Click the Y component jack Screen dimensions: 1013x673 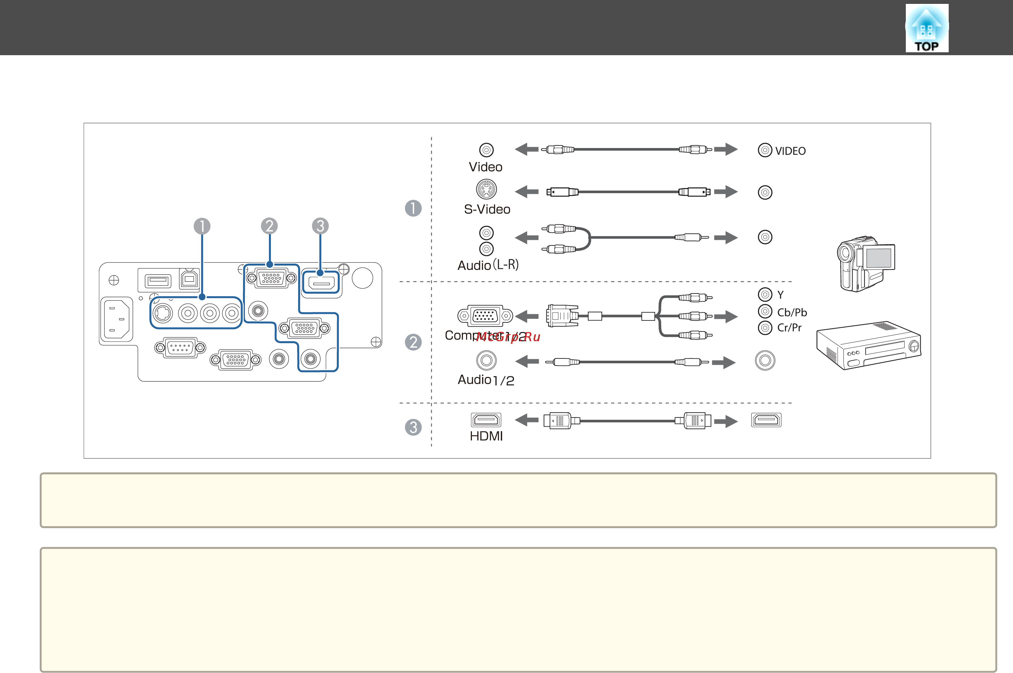click(765, 294)
